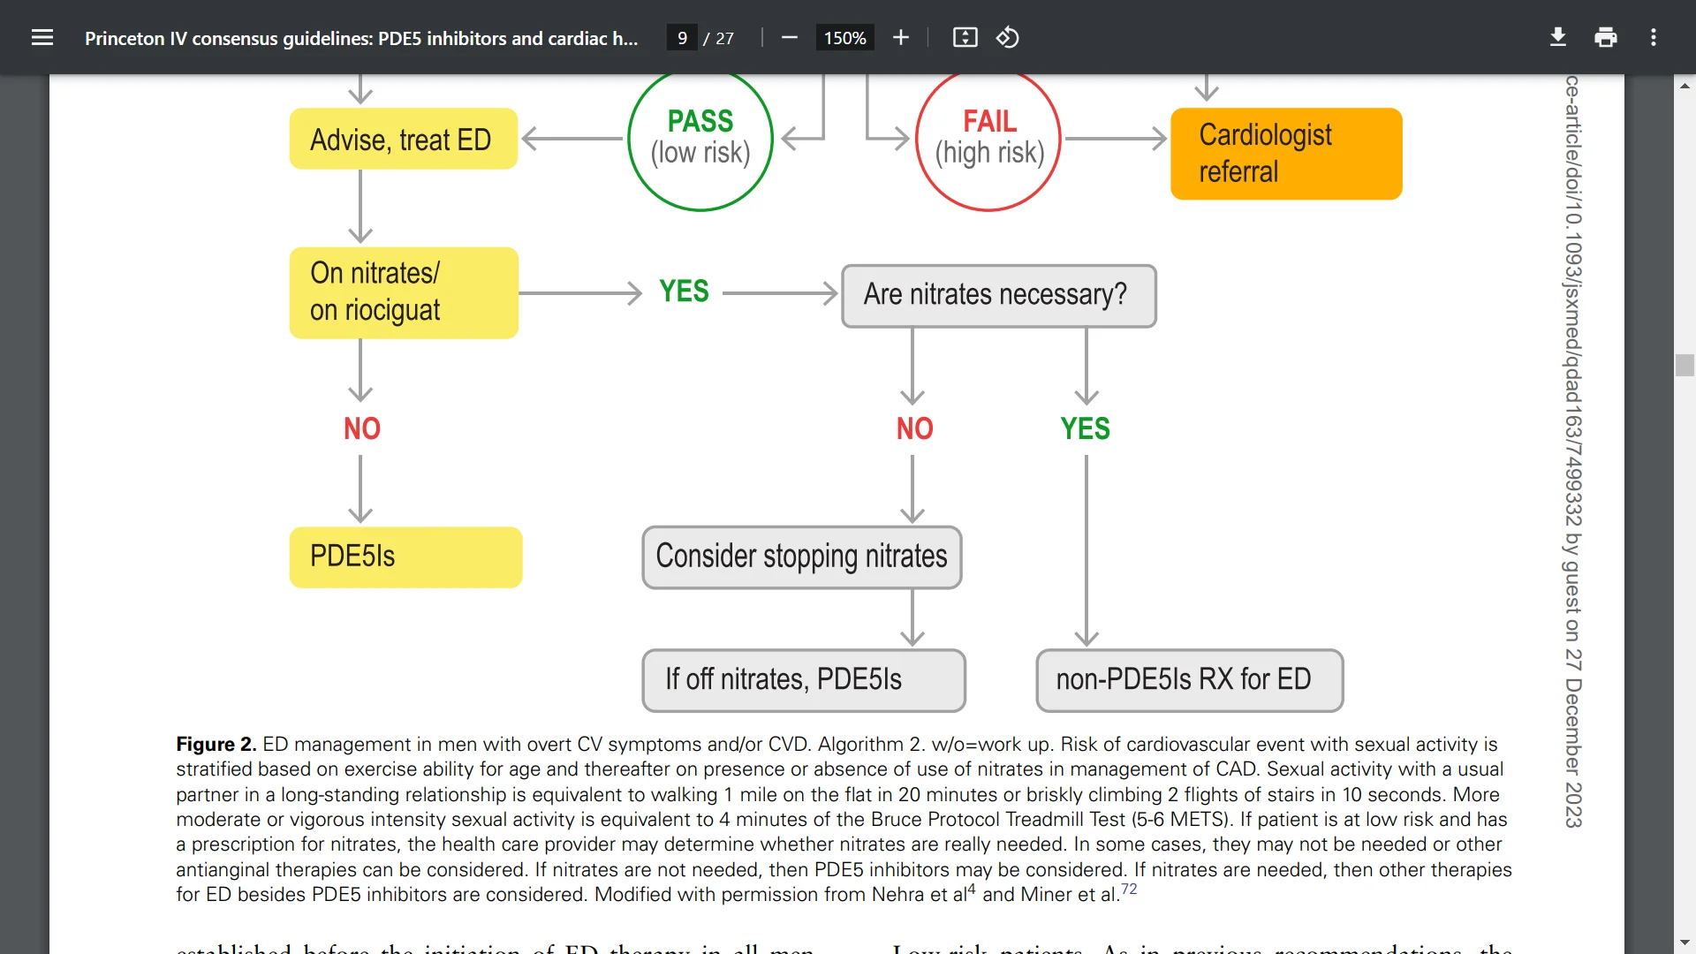This screenshot has width=1696, height=954.
Task: Toggle the sidebar navigation panel open
Action: tap(42, 37)
